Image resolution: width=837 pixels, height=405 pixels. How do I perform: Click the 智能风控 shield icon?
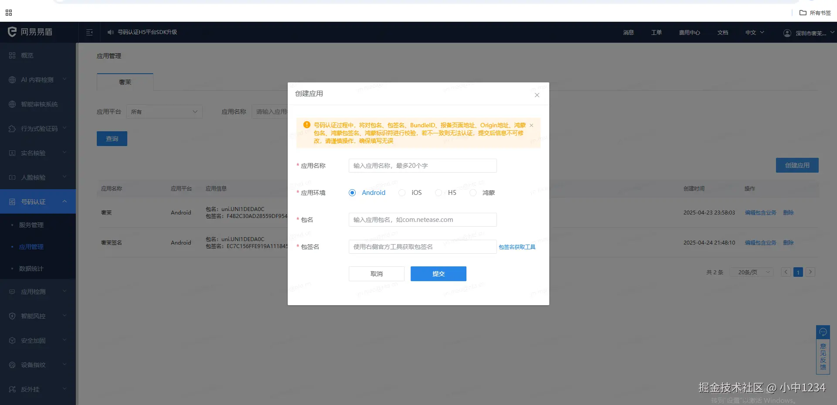pyautogui.click(x=12, y=316)
